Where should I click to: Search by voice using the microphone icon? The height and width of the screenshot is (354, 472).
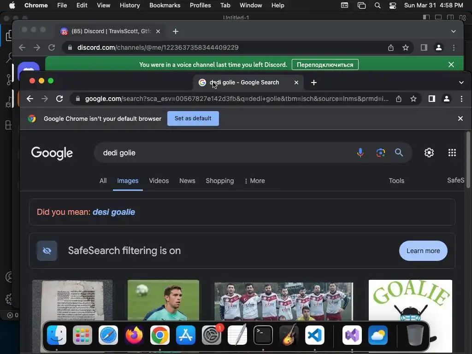pyautogui.click(x=360, y=153)
